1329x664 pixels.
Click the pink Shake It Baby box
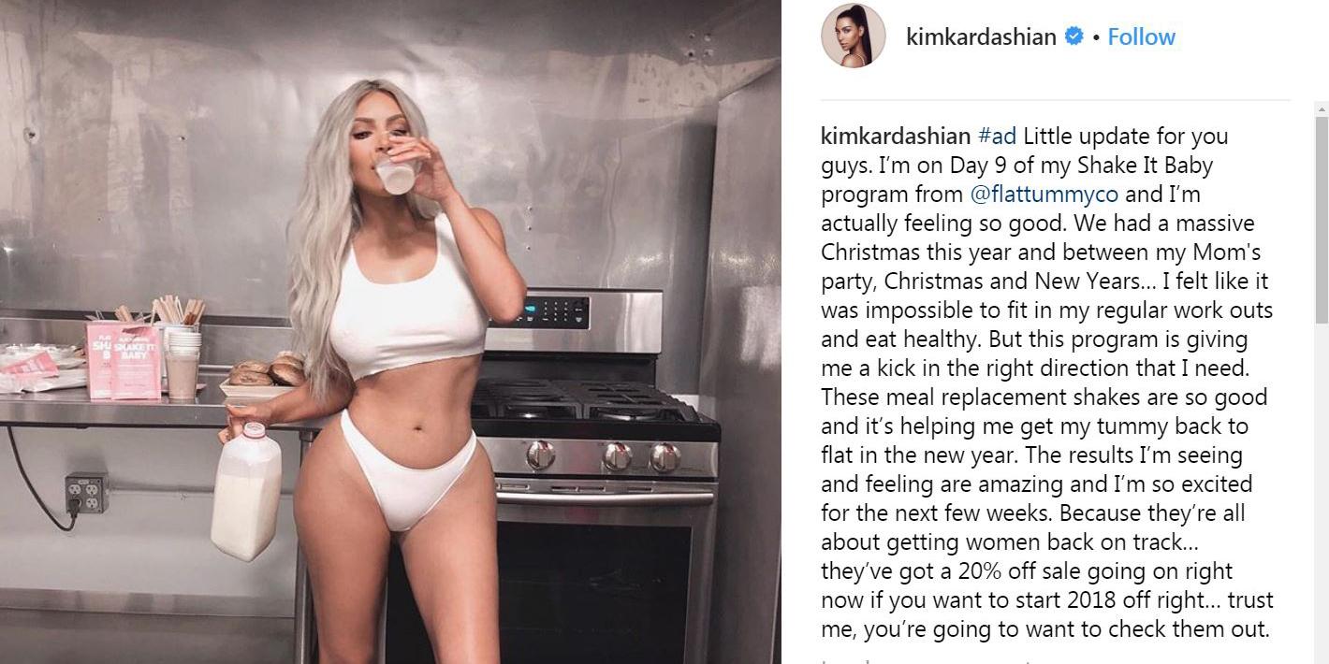(123, 360)
